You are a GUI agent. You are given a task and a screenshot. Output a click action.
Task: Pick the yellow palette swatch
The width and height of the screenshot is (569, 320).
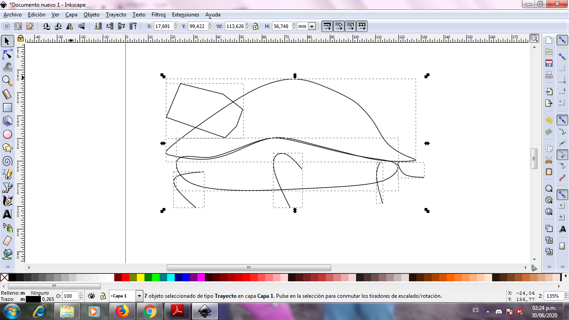pos(140,278)
